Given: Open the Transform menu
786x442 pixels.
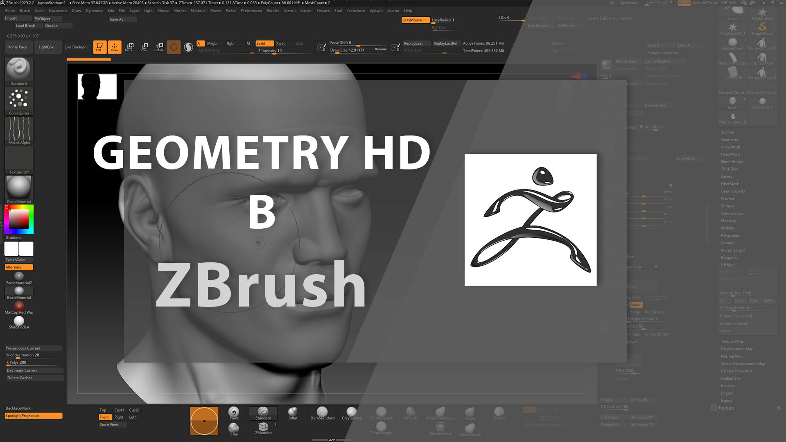Looking at the screenshot, I should 356,11.
